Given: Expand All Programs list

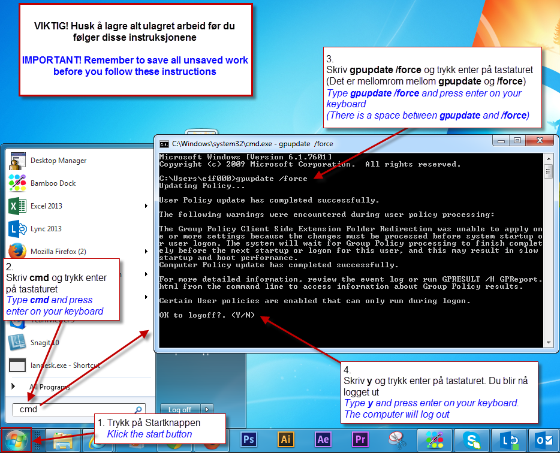Looking at the screenshot, I should [49, 387].
